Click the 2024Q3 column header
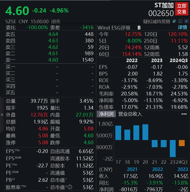 point(179,60)
